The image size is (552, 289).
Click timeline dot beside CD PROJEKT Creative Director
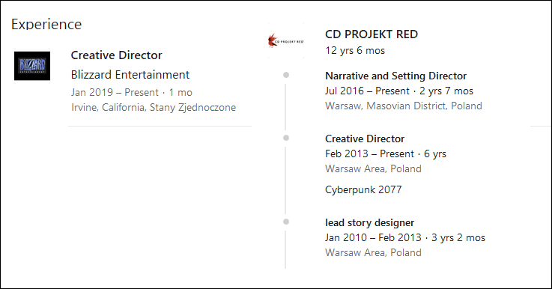pyautogui.click(x=286, y=138)
